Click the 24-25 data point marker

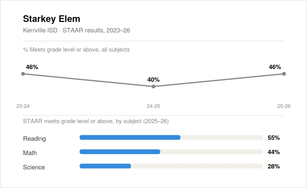point(153,87)
